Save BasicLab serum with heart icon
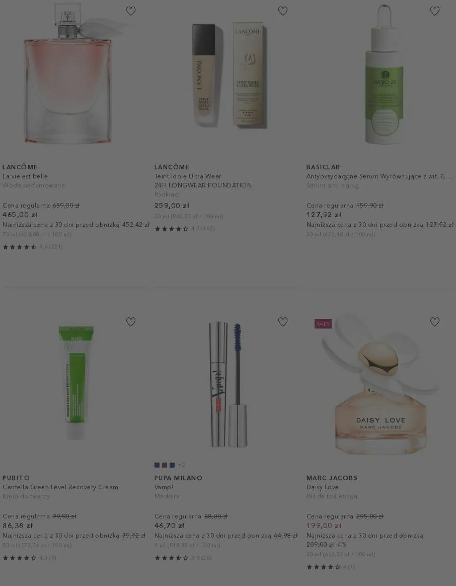The width and height of the screenshot is (456, 586). (x=434, y=11)
